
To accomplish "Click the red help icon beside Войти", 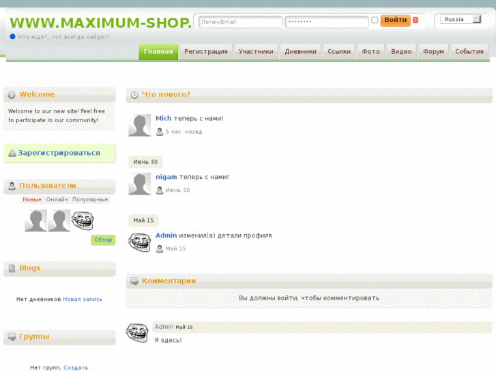I will (x=415, y=20).
